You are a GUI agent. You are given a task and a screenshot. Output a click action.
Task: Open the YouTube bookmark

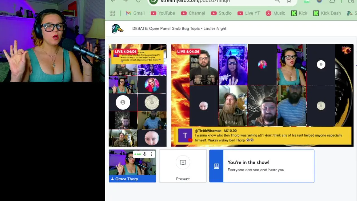pos(163,13)
